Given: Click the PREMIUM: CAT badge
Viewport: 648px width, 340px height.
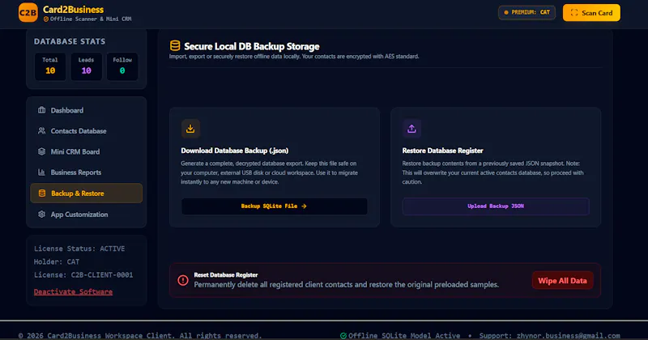Looking at the screenshot, I should [x=526, y=12].
